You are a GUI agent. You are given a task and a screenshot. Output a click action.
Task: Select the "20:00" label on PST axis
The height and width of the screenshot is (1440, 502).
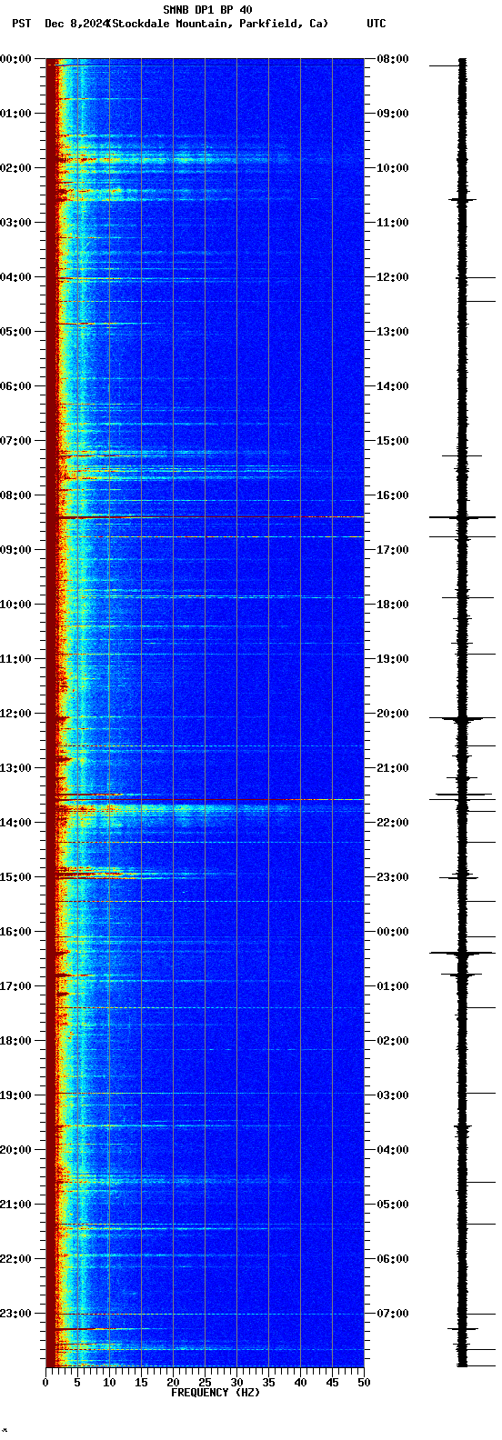[15, 1150]
